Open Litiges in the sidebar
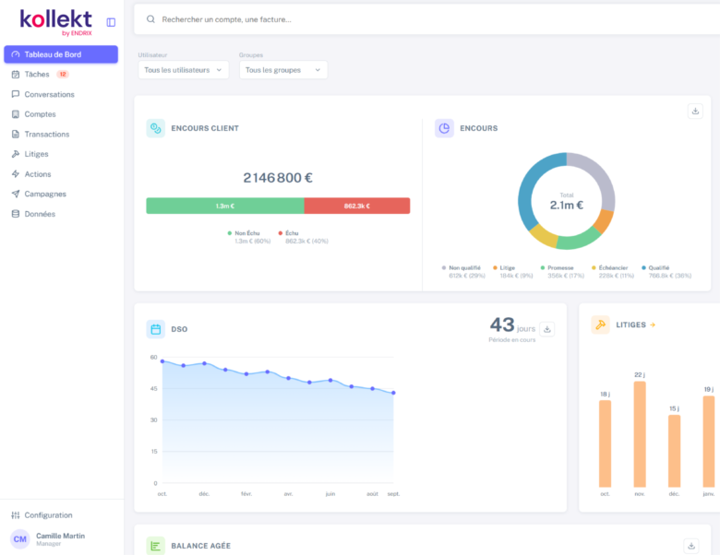Screen dimensions: 720x555 point(61,154)
